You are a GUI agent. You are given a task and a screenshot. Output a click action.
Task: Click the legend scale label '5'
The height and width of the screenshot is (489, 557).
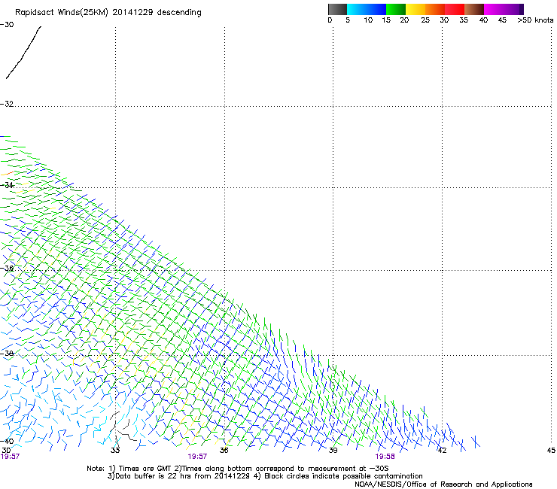pyautogui.click(x=348, y=20)
